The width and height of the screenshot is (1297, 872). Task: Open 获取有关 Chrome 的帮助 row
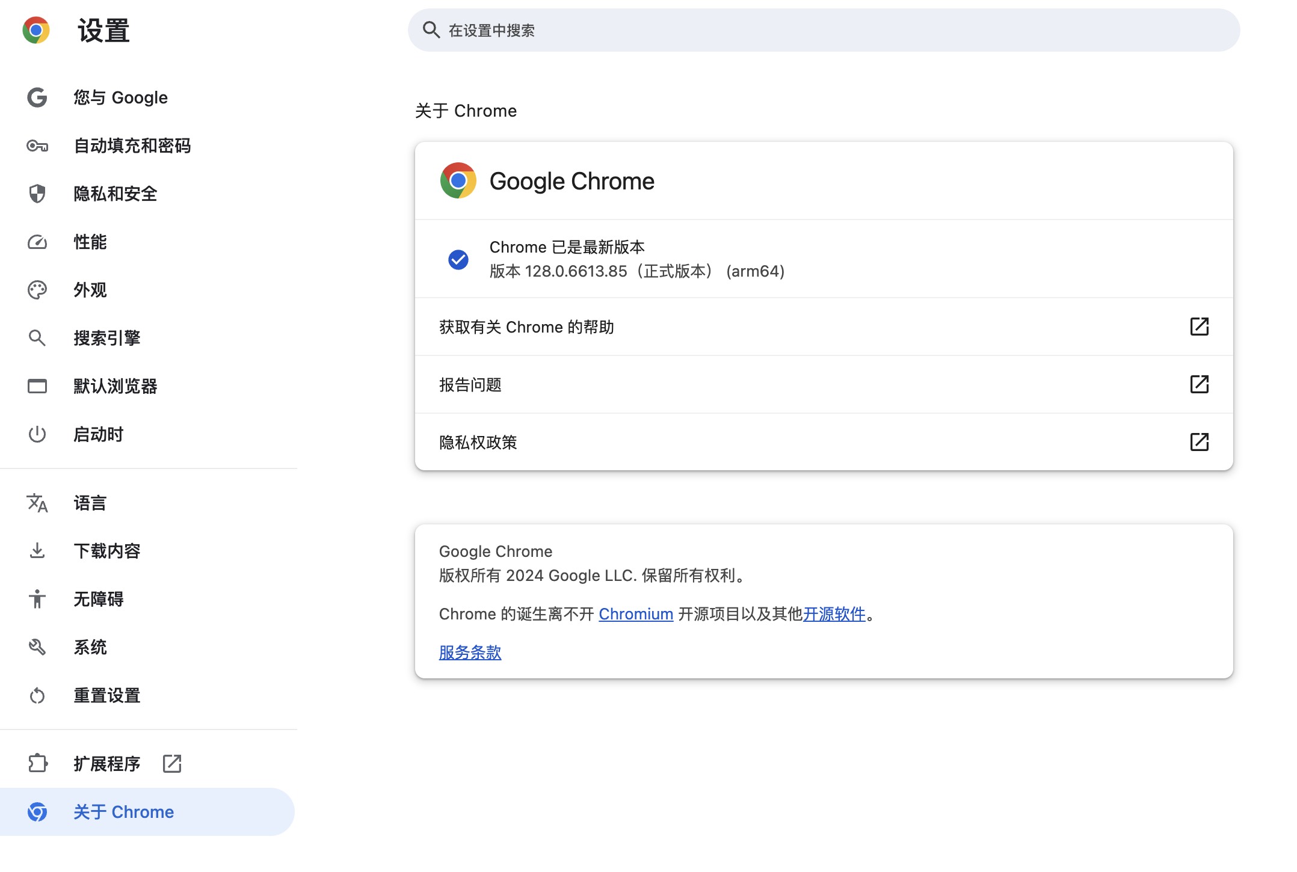[x=824, y=327]
